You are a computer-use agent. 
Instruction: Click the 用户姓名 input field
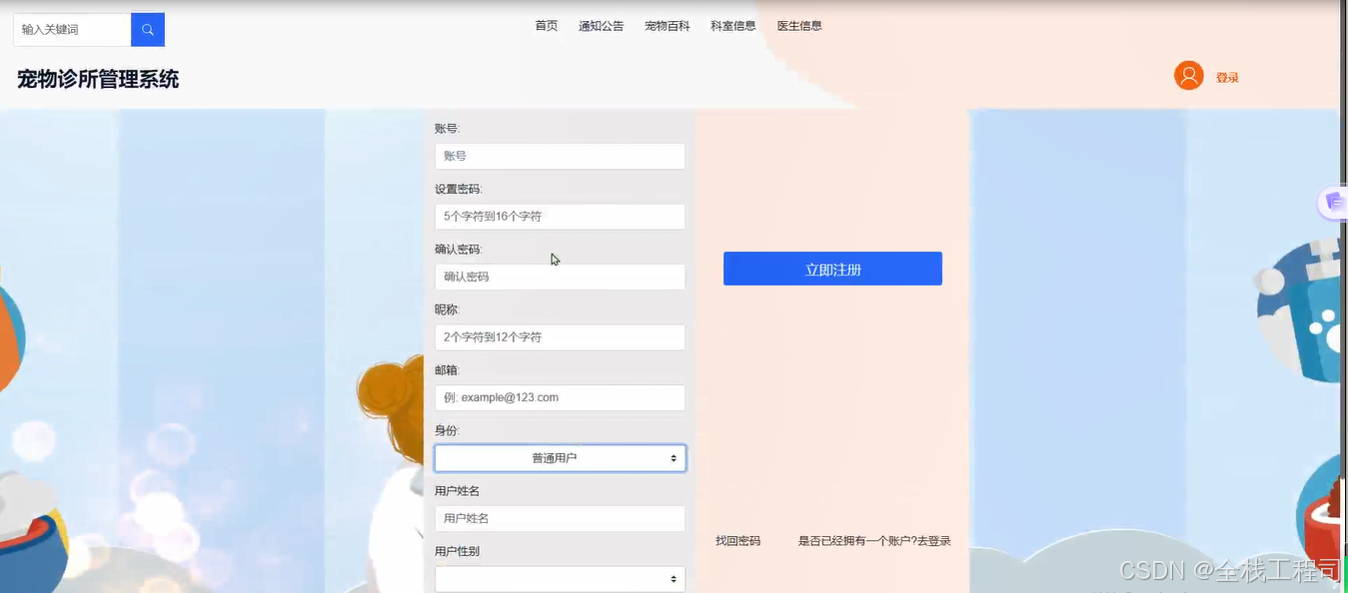[560, 518]
